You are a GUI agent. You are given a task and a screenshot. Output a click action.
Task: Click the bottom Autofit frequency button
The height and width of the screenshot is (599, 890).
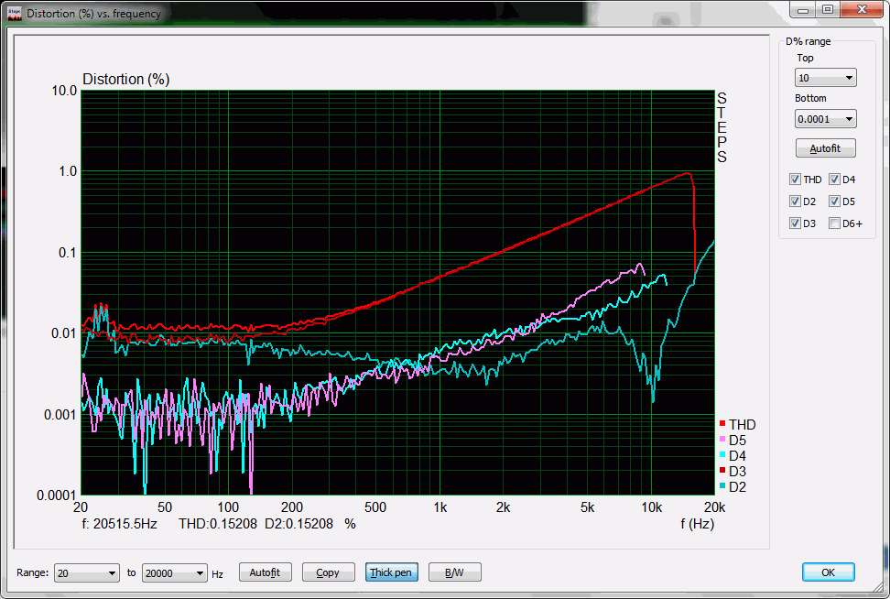click(x=265, y=573)
